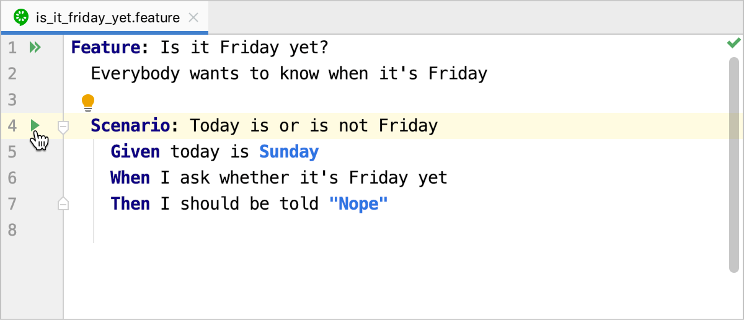The image size is (744, 320).
Task: Click the When keyword
Action: click(130, 178)
